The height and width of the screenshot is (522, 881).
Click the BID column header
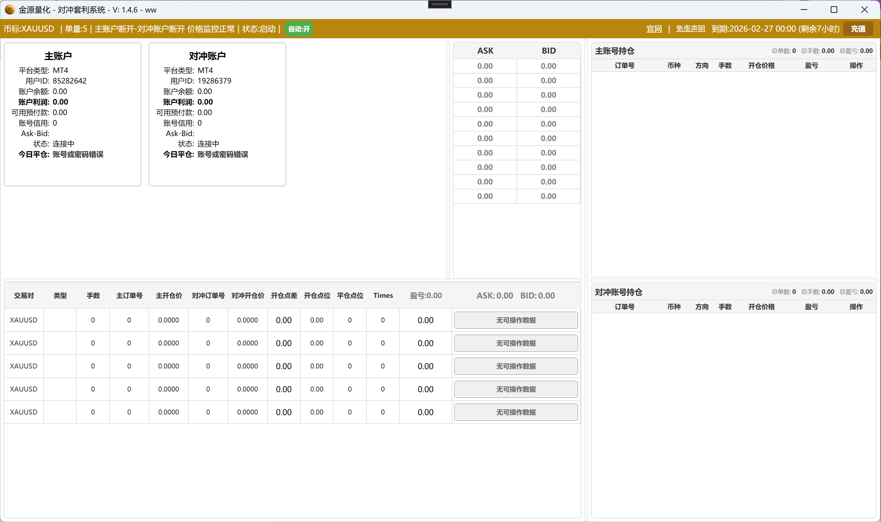pyautogui.click(x=548, y=51)
